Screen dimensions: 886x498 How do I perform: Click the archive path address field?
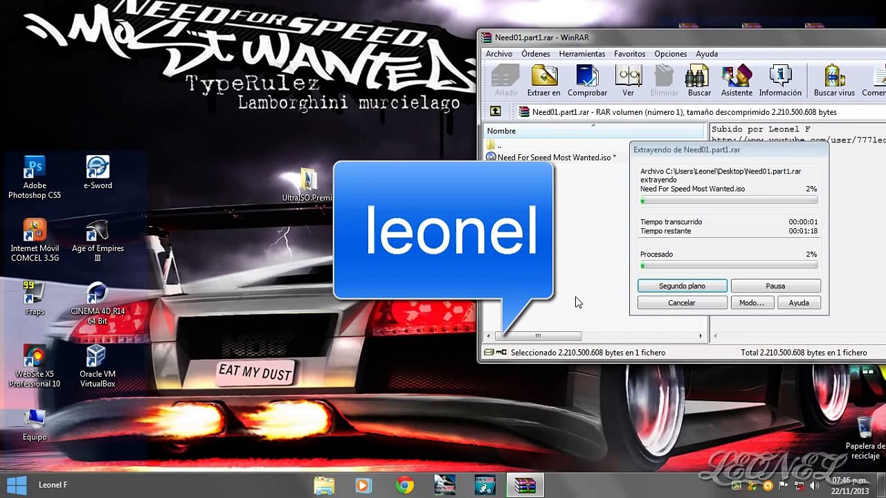(701, 112)
